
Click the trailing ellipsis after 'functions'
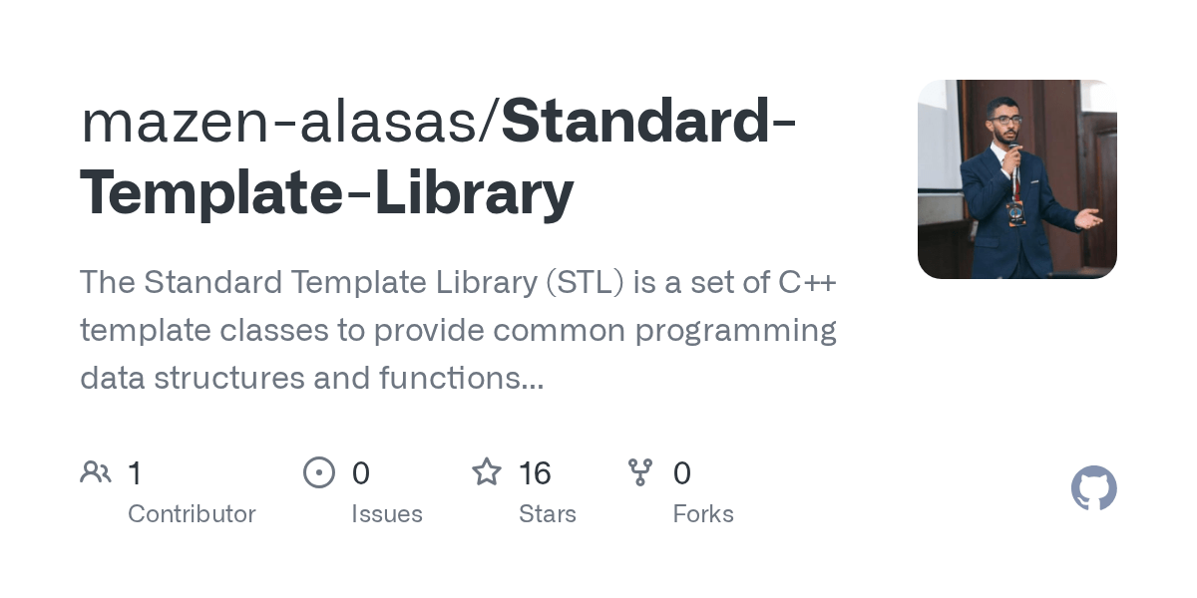click(533, 380)
